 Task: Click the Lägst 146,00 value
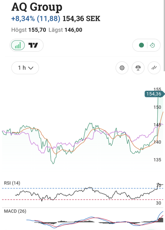coord(65,30)
